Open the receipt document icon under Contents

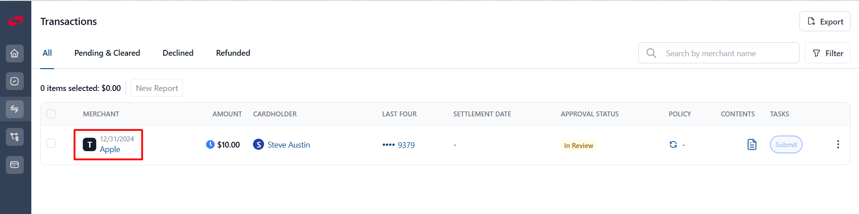(752, 144)
